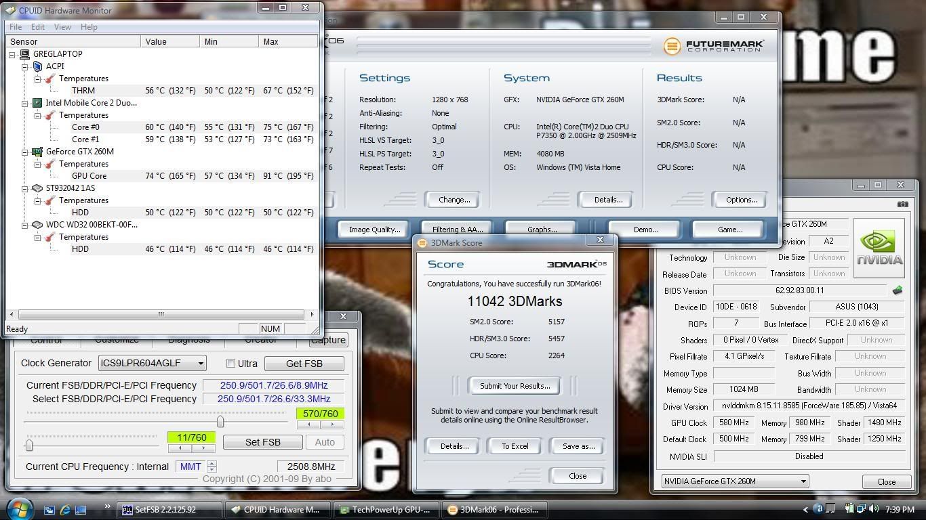Click the left arrow under 11/760
This screenshot has height=520, width=926.
180,448
